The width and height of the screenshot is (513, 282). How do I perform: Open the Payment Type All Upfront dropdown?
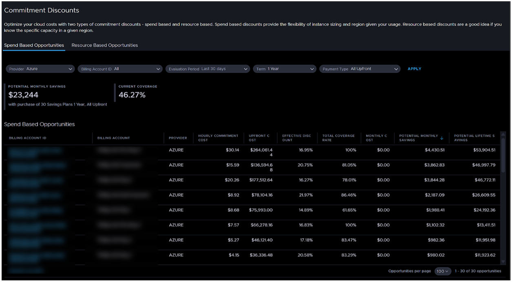pos(360,69)
